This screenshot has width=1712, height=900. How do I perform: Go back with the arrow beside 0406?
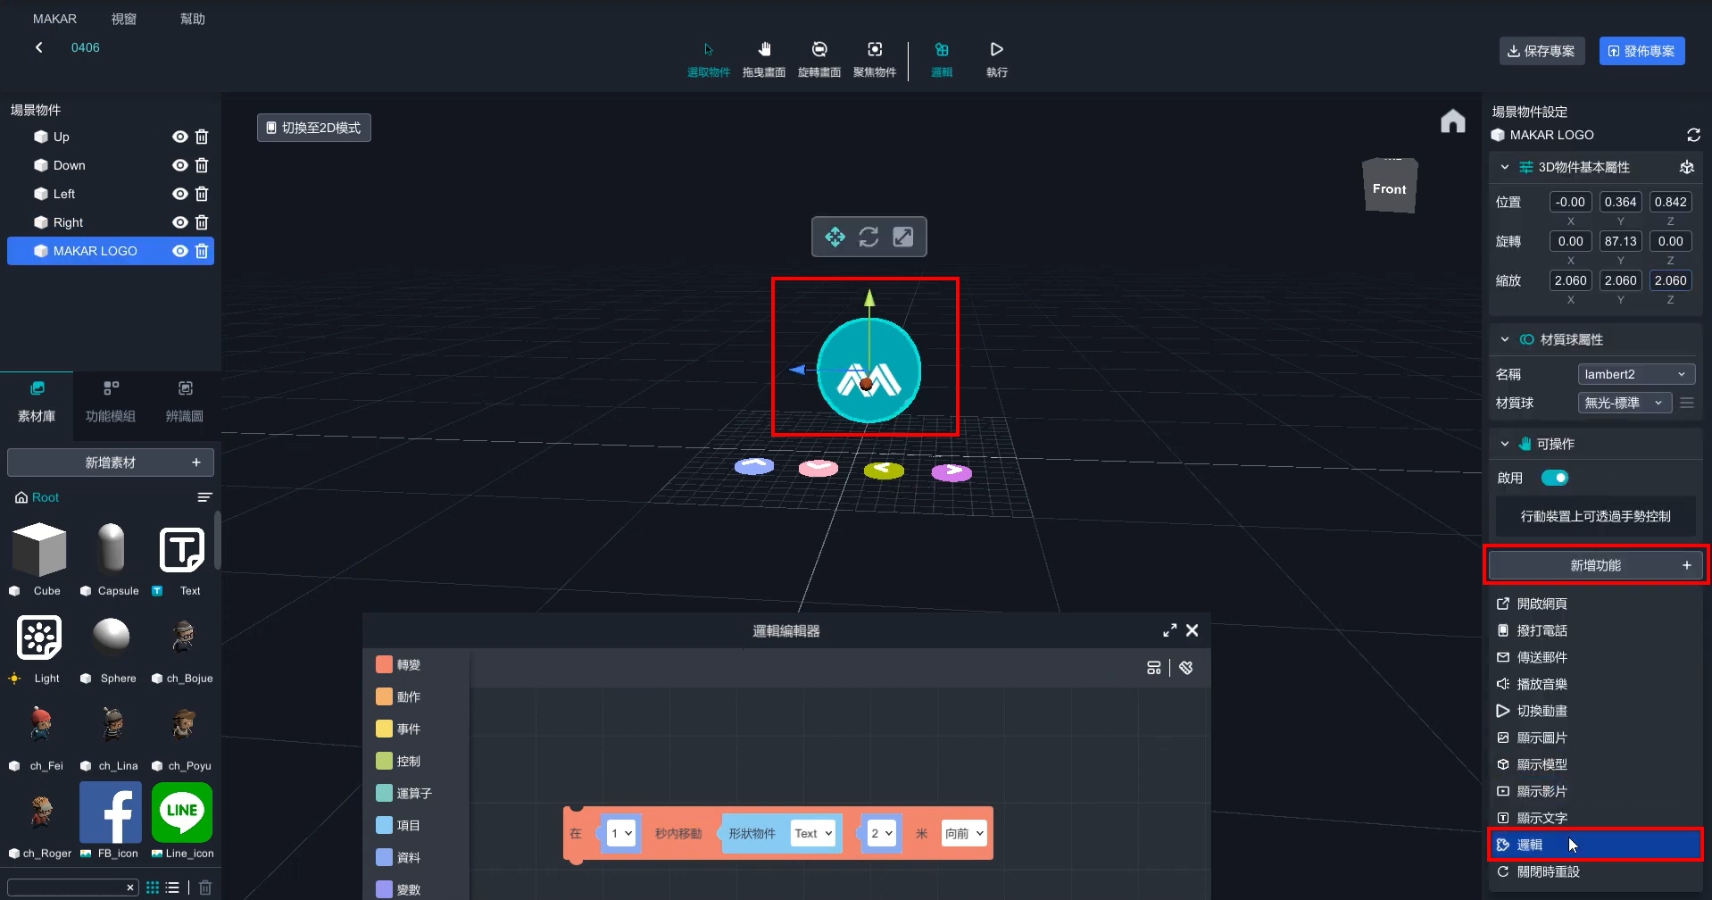[x=39, y=47]
